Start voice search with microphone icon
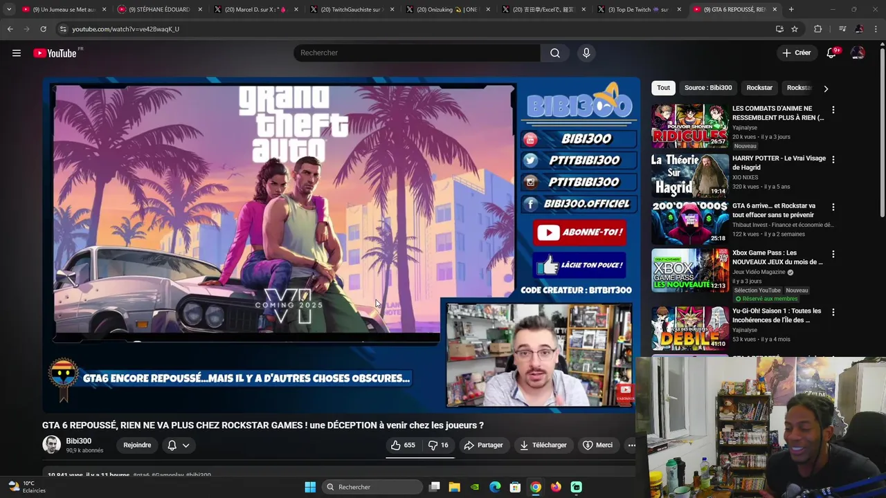This screenshot has width=886, height=498. 586,53
